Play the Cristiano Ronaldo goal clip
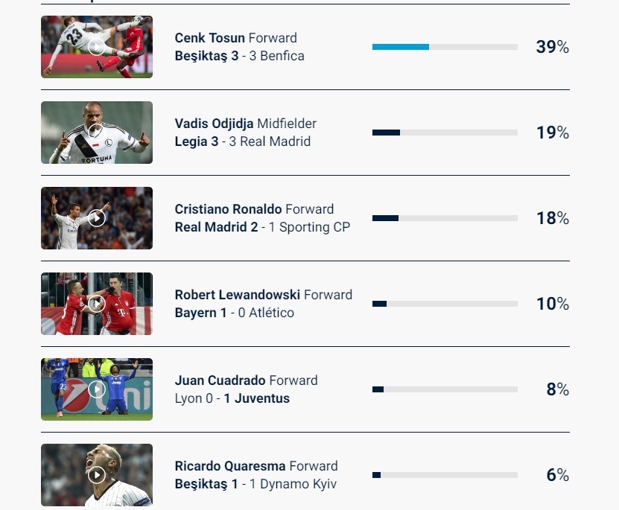 (x=97, y=218)
